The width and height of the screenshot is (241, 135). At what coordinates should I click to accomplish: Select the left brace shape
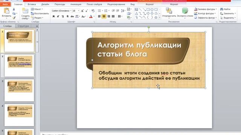pyautogui.click(x=148, y=18)
